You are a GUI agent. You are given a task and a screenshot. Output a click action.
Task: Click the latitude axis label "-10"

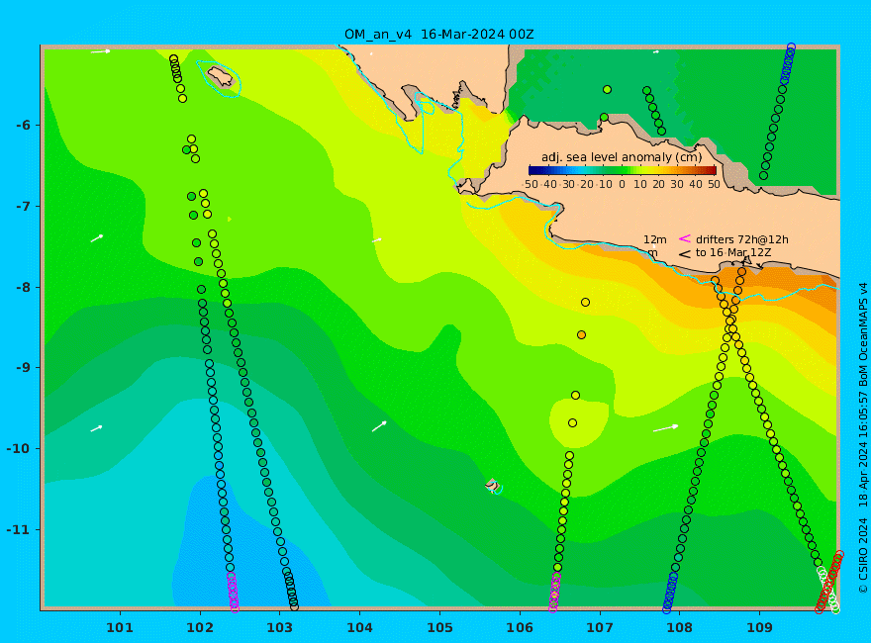(20, 449)
